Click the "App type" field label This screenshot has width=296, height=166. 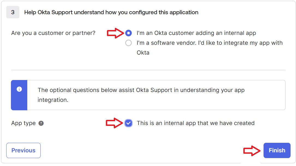[x=23, y=123]
